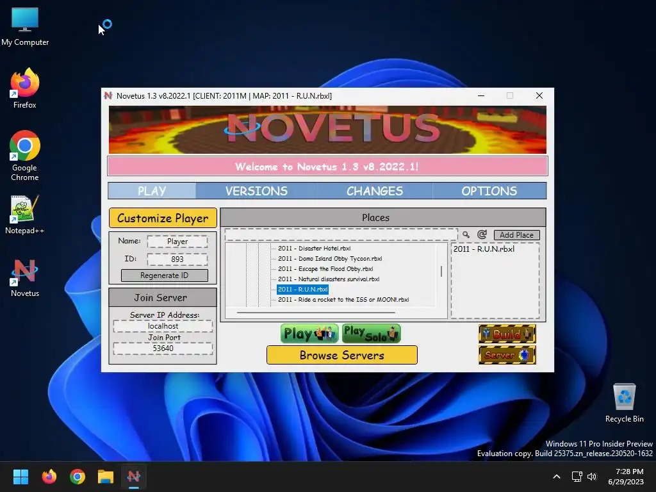Click the Places header label
The height and width of the screenshot is (492, 656).
[375, 218]
